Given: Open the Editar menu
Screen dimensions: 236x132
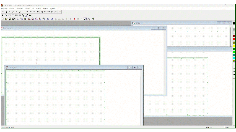Looking at the screenshot, I should point(12,9).
